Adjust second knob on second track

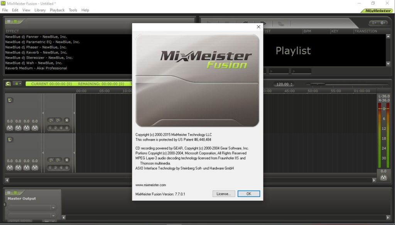point(18,168)
